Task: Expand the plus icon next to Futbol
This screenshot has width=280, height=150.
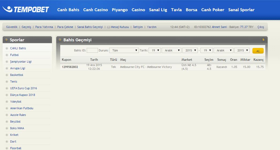Action: (x=7, y=55)
